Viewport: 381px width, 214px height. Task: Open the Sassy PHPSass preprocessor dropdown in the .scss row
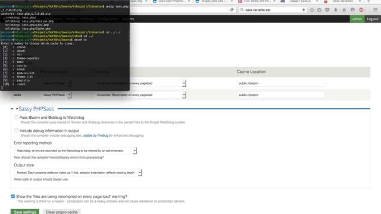tap(57, 95)
